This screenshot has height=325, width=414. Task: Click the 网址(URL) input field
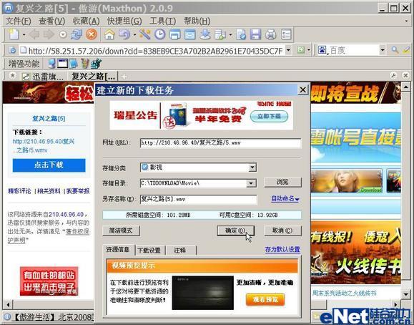pyautogui.click(x=220, y=142)
